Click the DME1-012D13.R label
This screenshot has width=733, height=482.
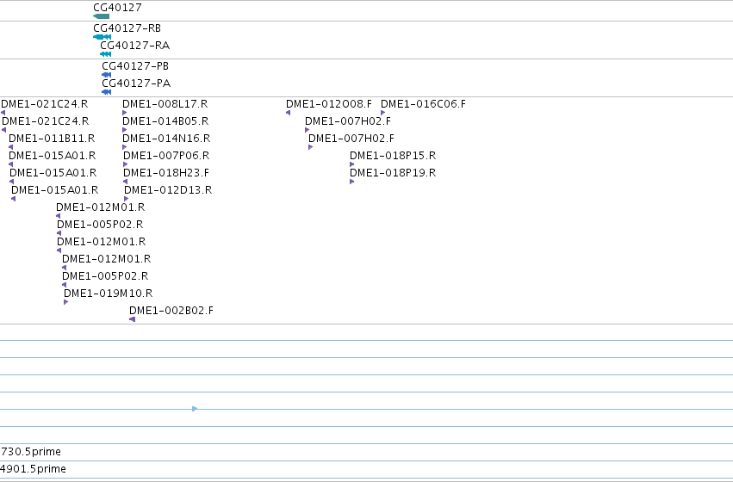[x=168, y=190]
